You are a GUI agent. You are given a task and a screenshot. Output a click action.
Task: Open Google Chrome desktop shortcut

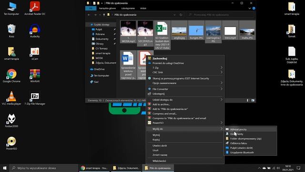(11, 75)
